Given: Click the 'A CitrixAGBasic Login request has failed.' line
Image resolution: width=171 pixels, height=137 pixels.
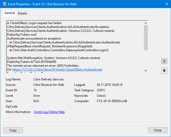Looking at the screenshot, I should [x=34, y=23].
